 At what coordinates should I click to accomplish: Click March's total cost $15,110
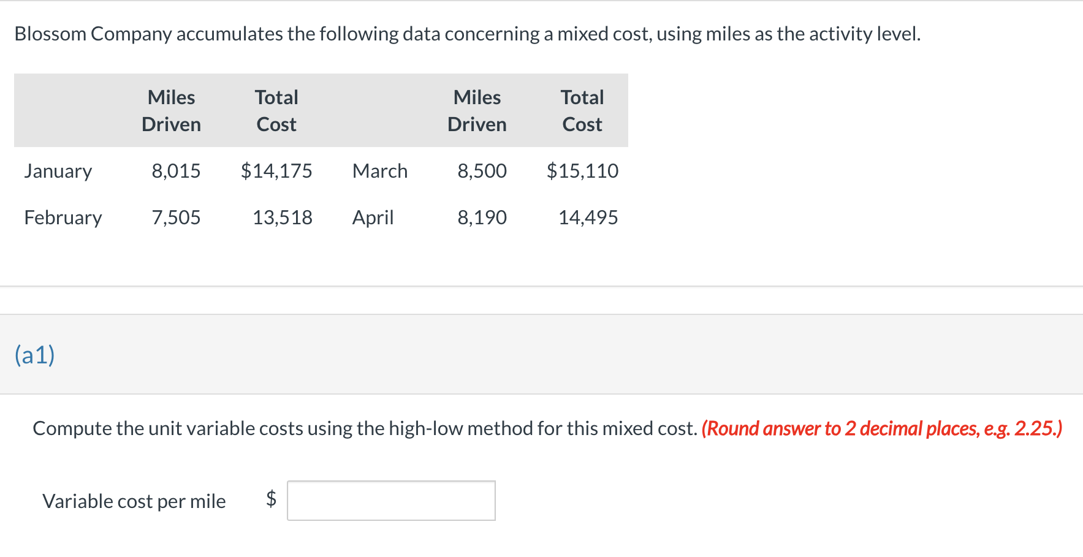[582, 171]
